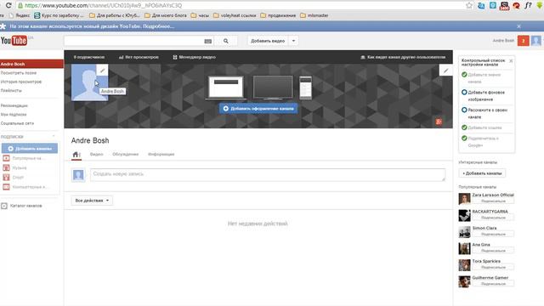The width and height of the screenshot is (544, 306).
Task: Click the Google+ icon on banner
Action: click(x=439, y=122)
